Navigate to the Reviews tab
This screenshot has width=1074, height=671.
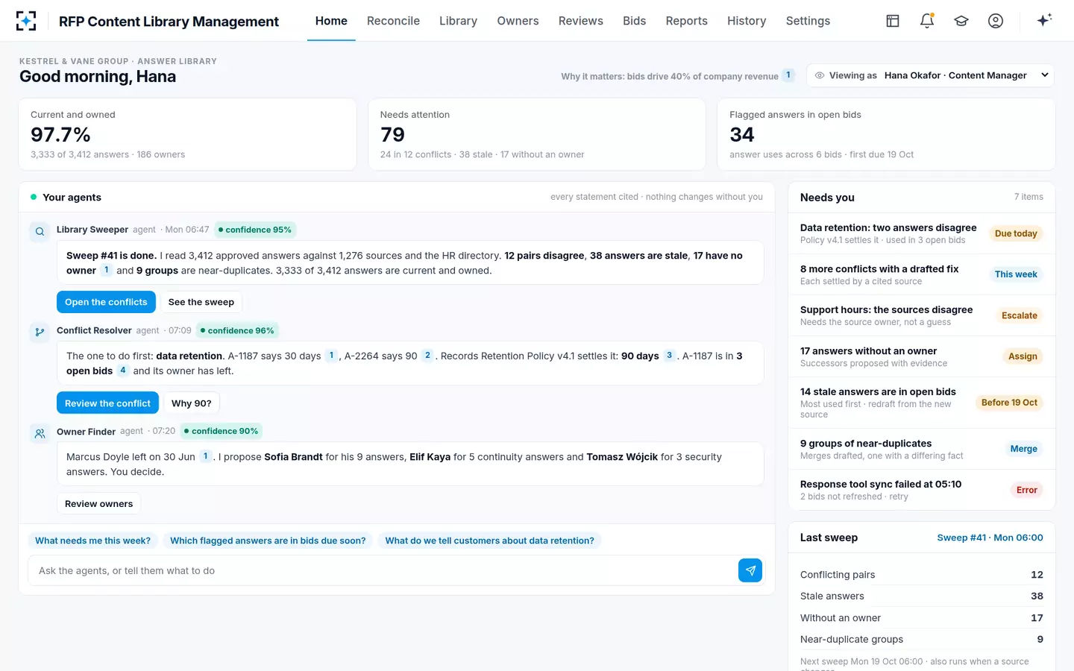[580, 21]
